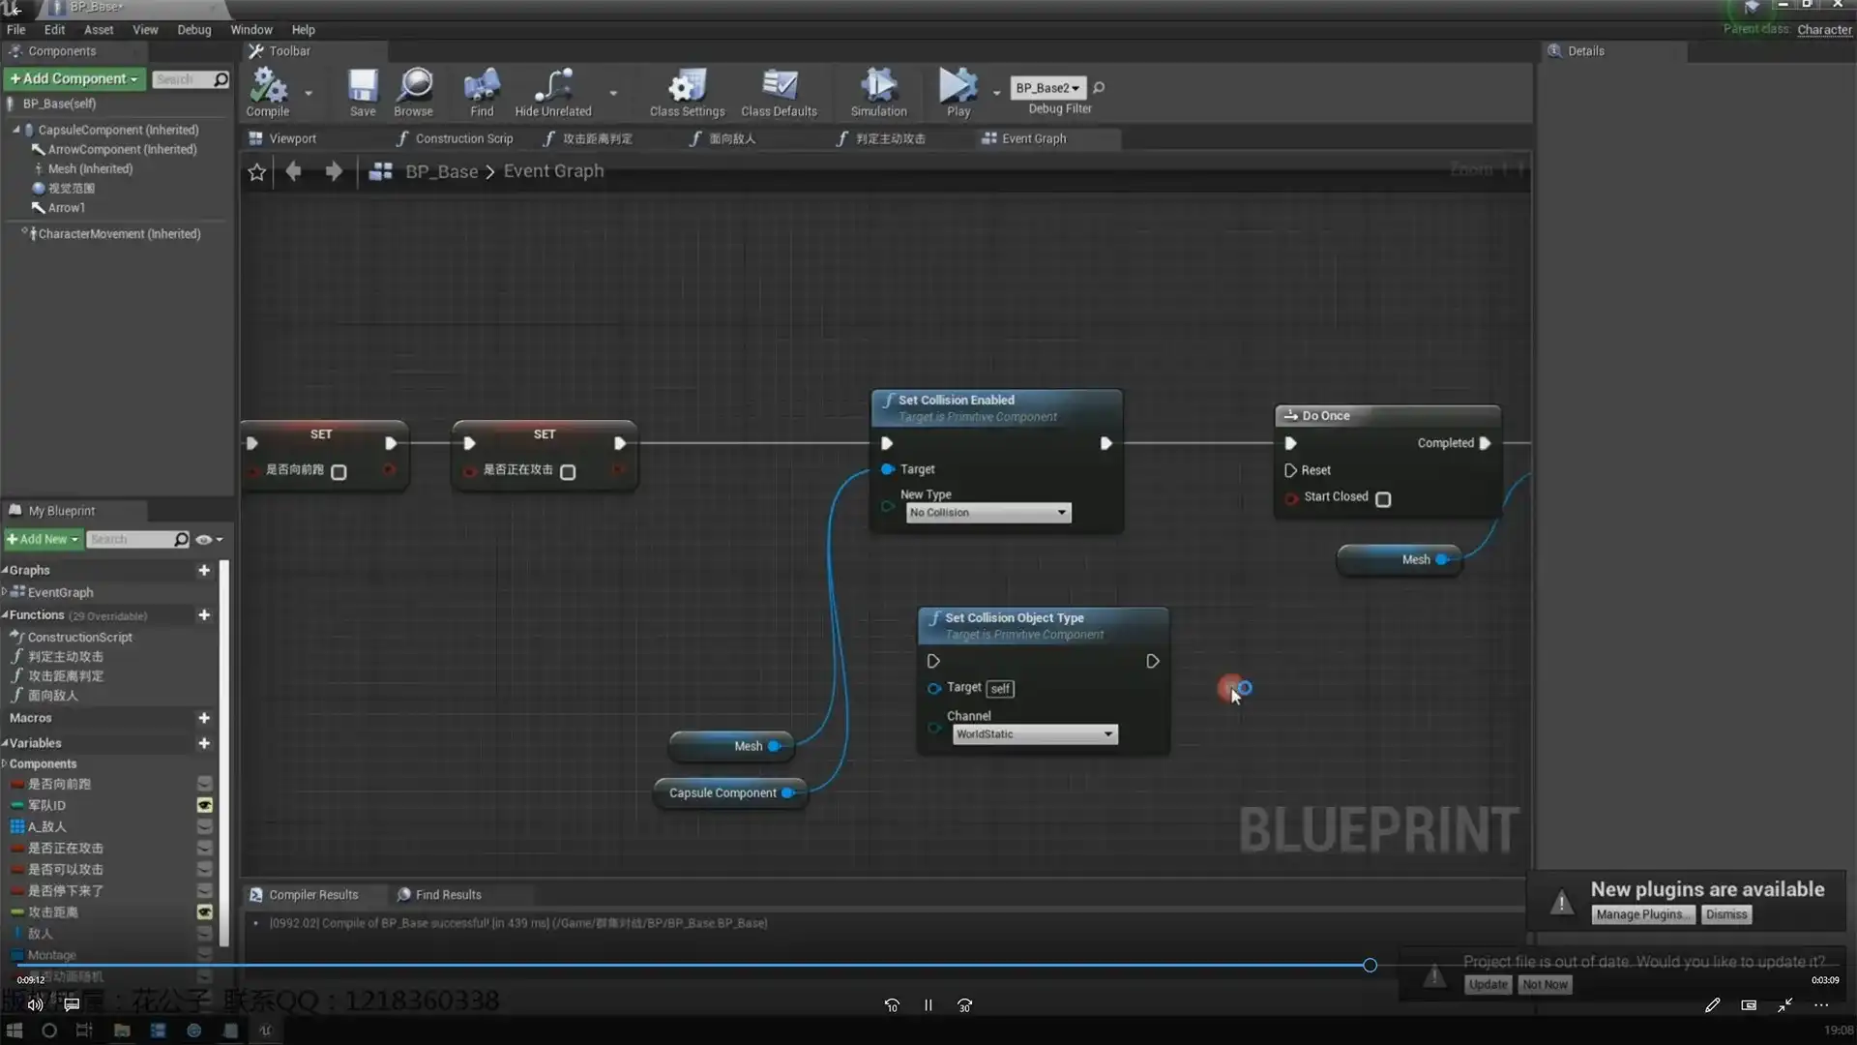This screenshot has width=1857, height=1045.
Task: Click the Compile toolbar icon
Action: pyautogui.click(x=268, y=87)
